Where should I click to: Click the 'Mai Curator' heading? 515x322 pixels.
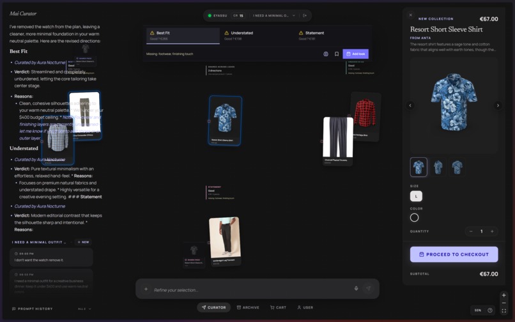click(x=23, y=13)
